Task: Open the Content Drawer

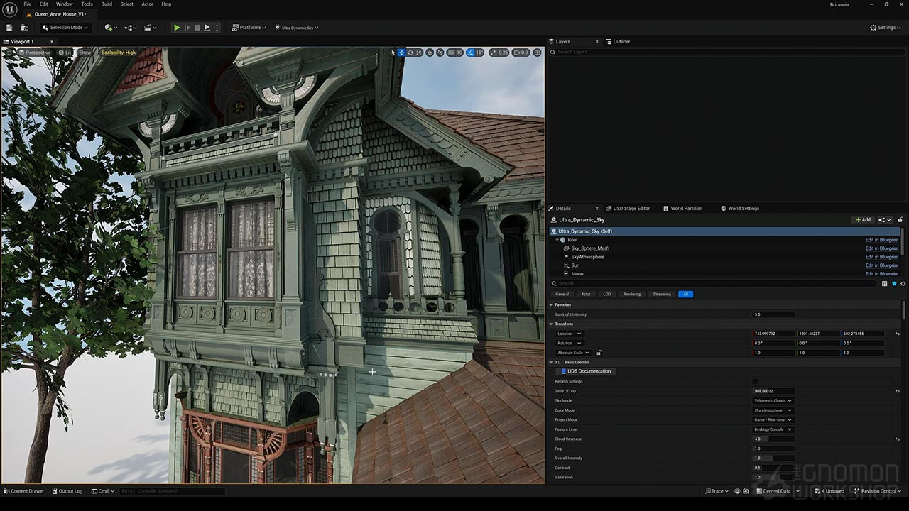Action: pos(24,490)
